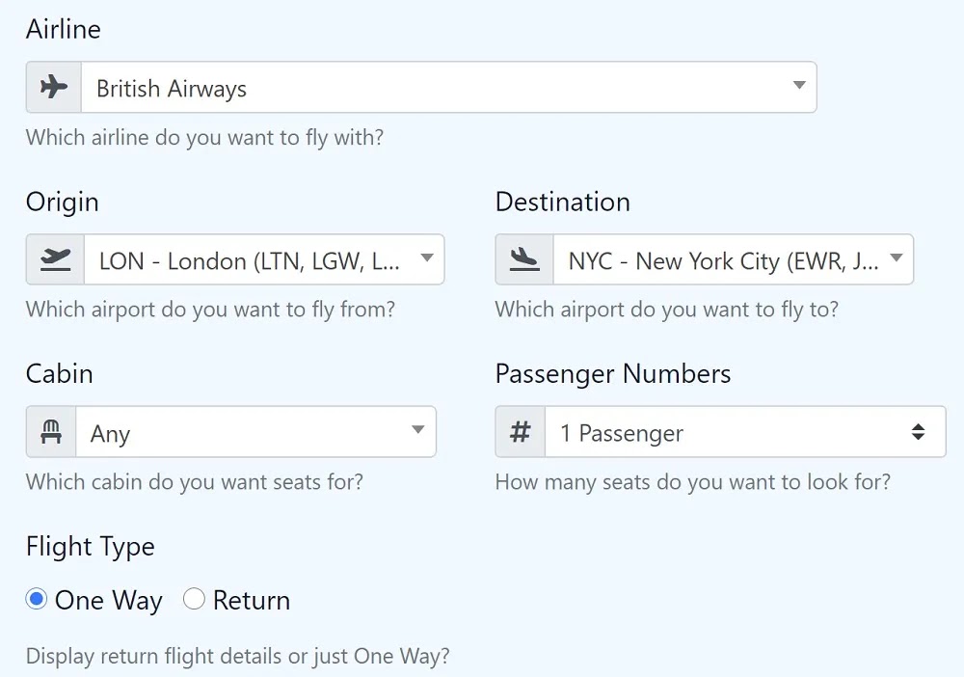Viewport: 964px width, 677px height.
Task: Select the Return radio button
Action: (x=194, y=599)
